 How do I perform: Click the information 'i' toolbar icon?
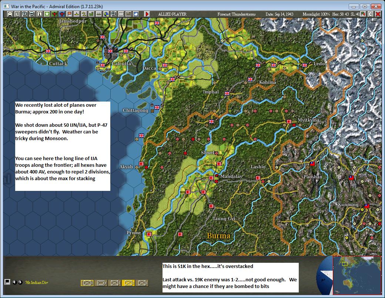(39, 14)
